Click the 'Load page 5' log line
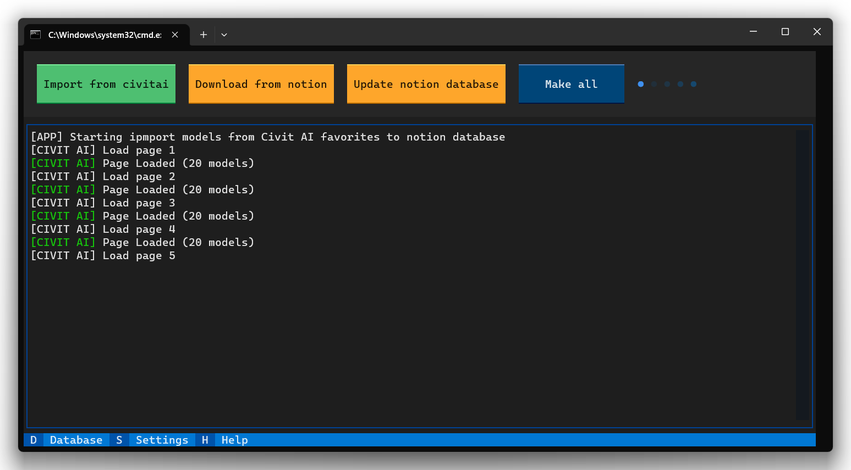This screenshot has width=851, height=470. [103, 255]
